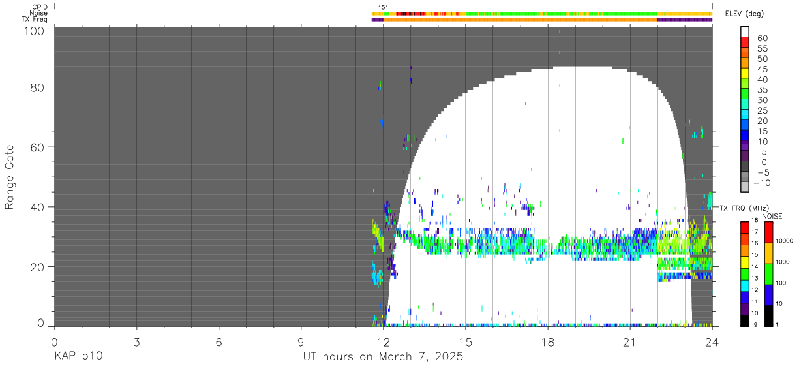Click the x-axis hour label '21'
The height and width of the screenshot is (370, 801).
point(629,341)
